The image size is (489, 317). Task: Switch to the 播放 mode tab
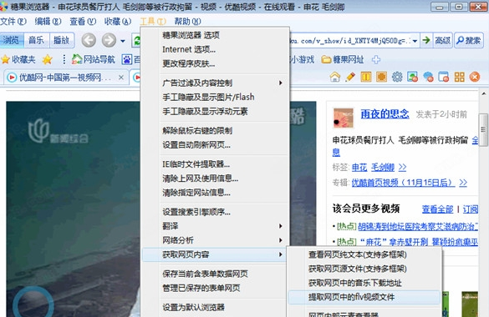(61, 40)
